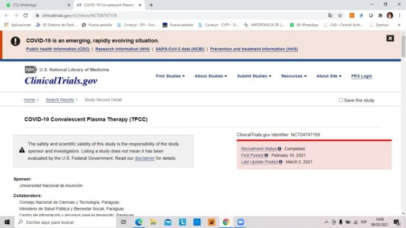The height and width of the screenshot is (228, 406).
Task: Open Zoom from the taskbar
Action: (x=241, y=222)
